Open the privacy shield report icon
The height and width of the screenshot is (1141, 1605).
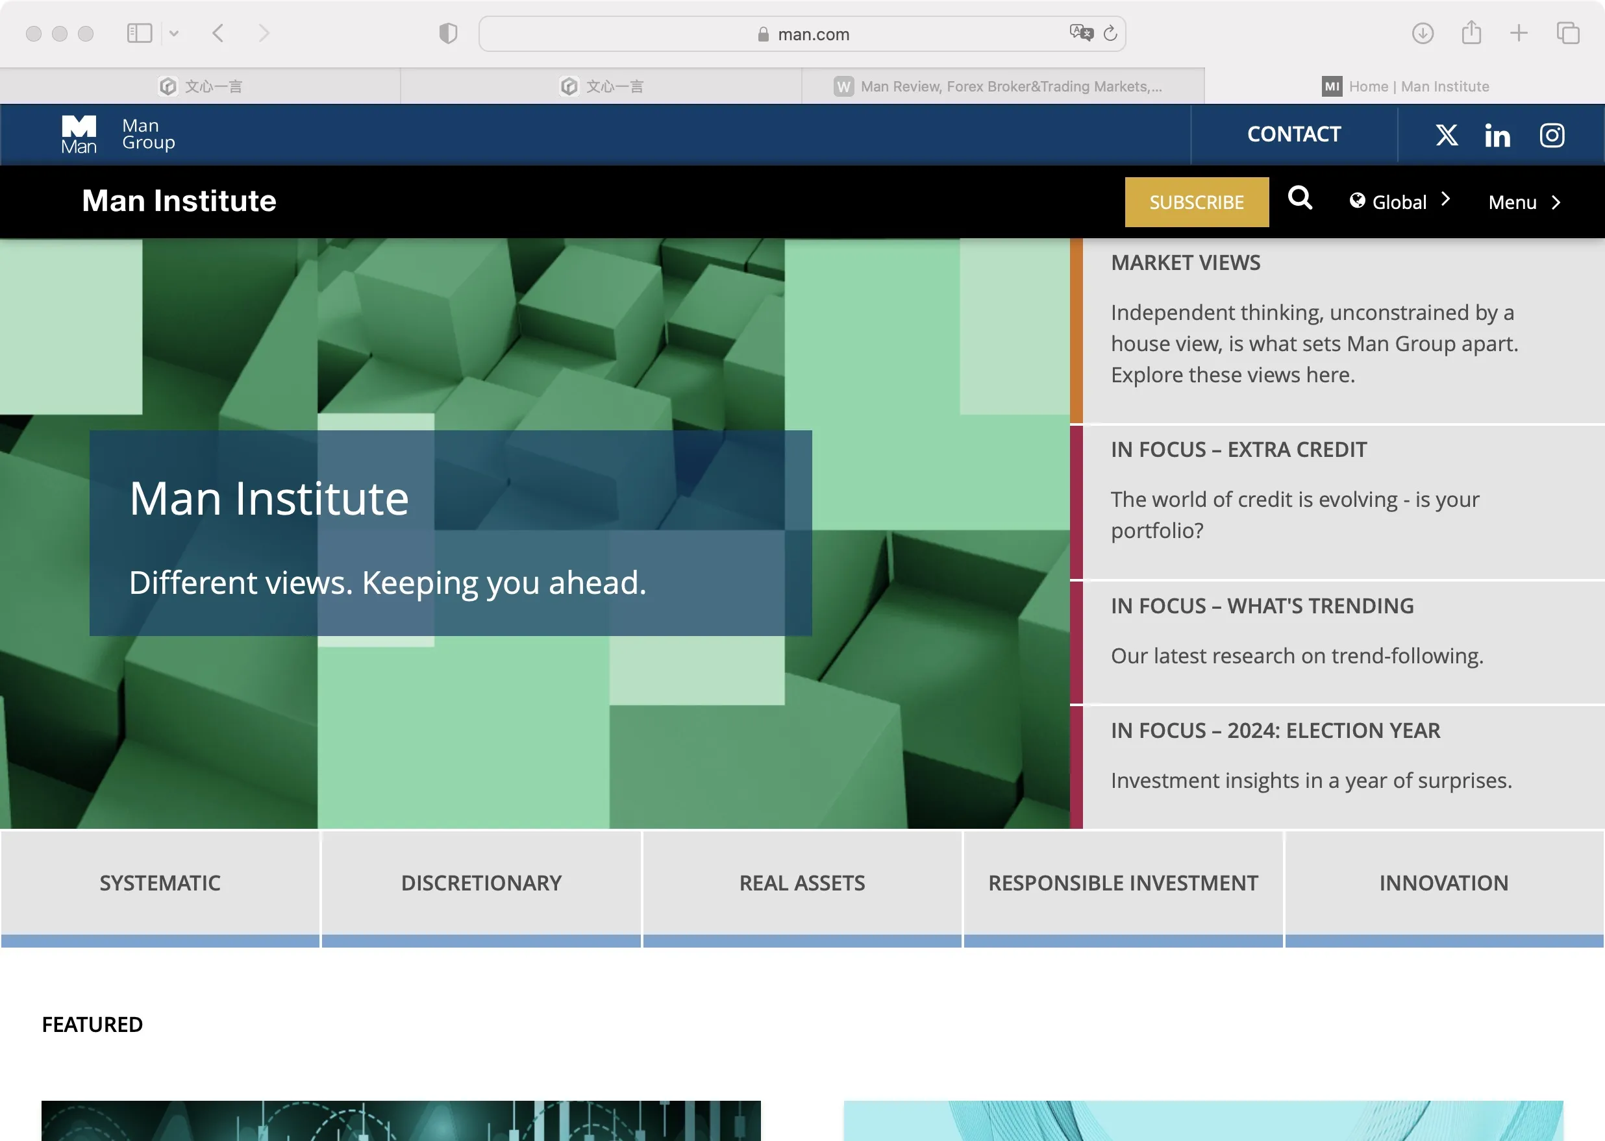(x=447, y=33)
